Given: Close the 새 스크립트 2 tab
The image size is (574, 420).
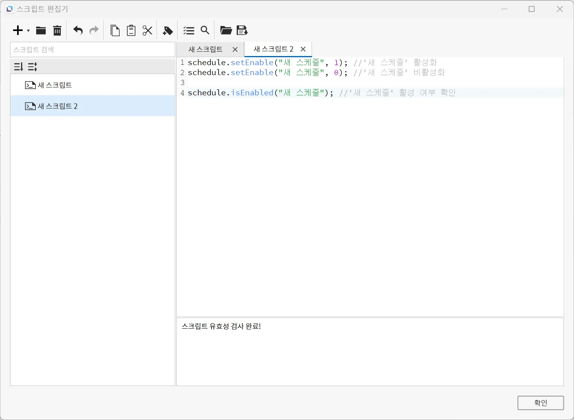Looking at the screenshot, I should coord(303,49).
